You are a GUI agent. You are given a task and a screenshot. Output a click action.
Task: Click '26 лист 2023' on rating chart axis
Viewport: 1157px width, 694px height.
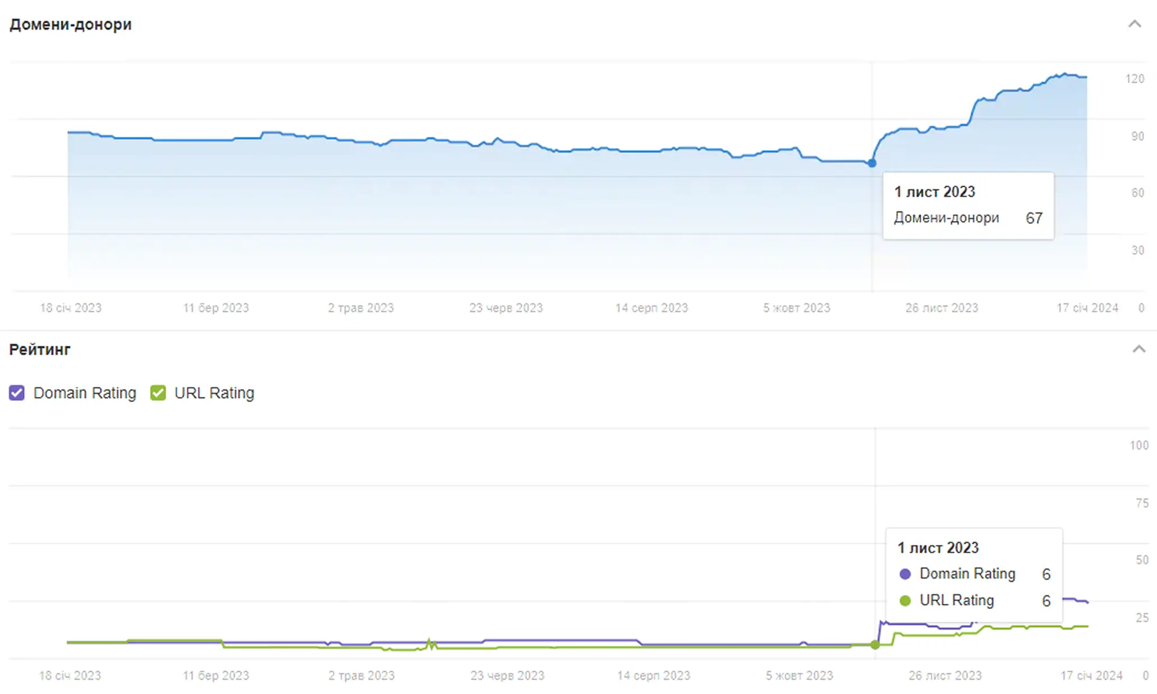tap(945, 676)
